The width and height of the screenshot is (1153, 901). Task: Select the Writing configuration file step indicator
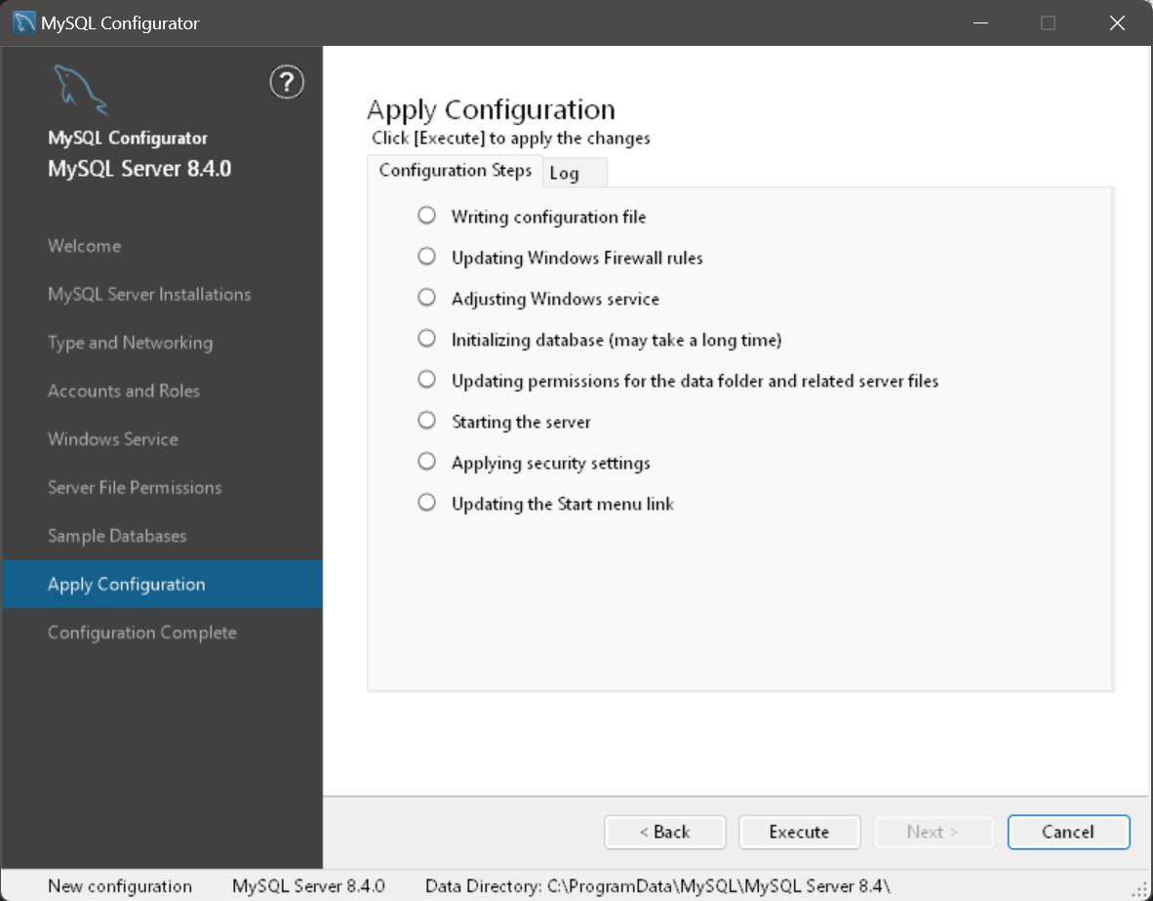click(x=426, y=216)
